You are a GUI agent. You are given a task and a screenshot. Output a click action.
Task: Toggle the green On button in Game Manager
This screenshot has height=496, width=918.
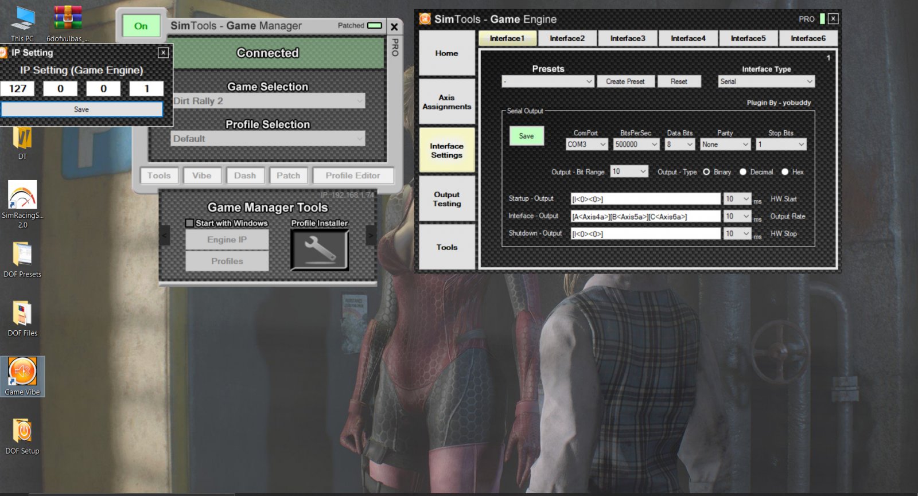pyautogui.click(x=141, y=26)
